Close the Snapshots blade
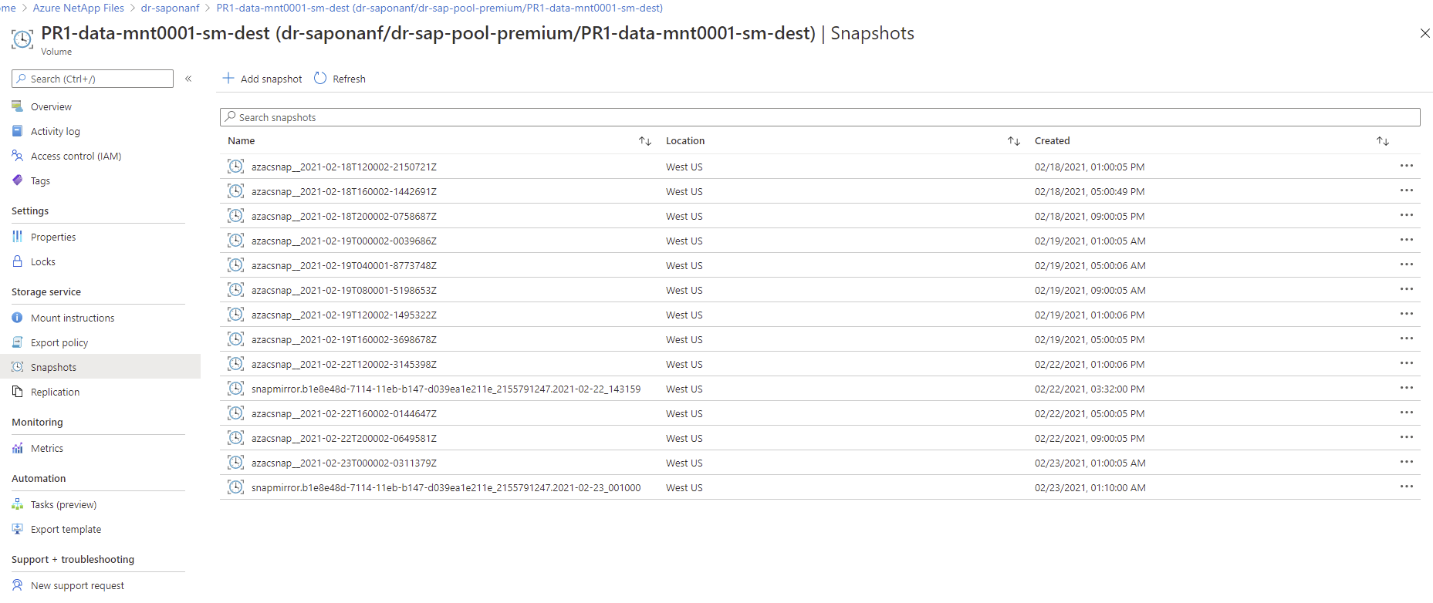 [1425, 33]
